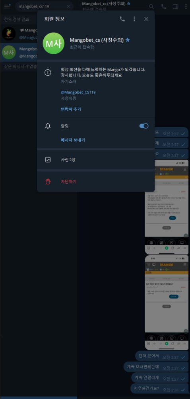Click the bell notification icon
Viewport: 190px width, 399px height.
48,126
